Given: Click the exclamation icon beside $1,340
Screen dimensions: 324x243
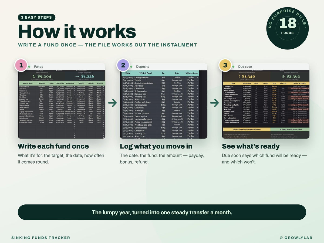Looking at the screenshot, I should 239,76.
